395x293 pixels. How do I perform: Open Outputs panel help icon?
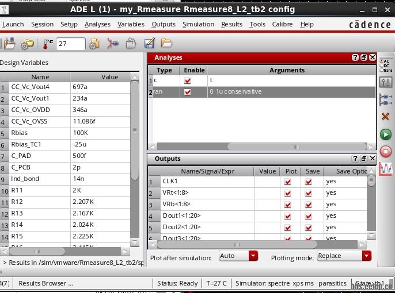coord(355,159)
